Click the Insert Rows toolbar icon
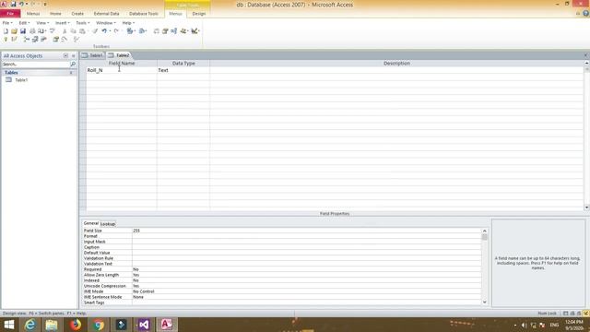This screenshot has height=332, width=590. coord(27,39)
